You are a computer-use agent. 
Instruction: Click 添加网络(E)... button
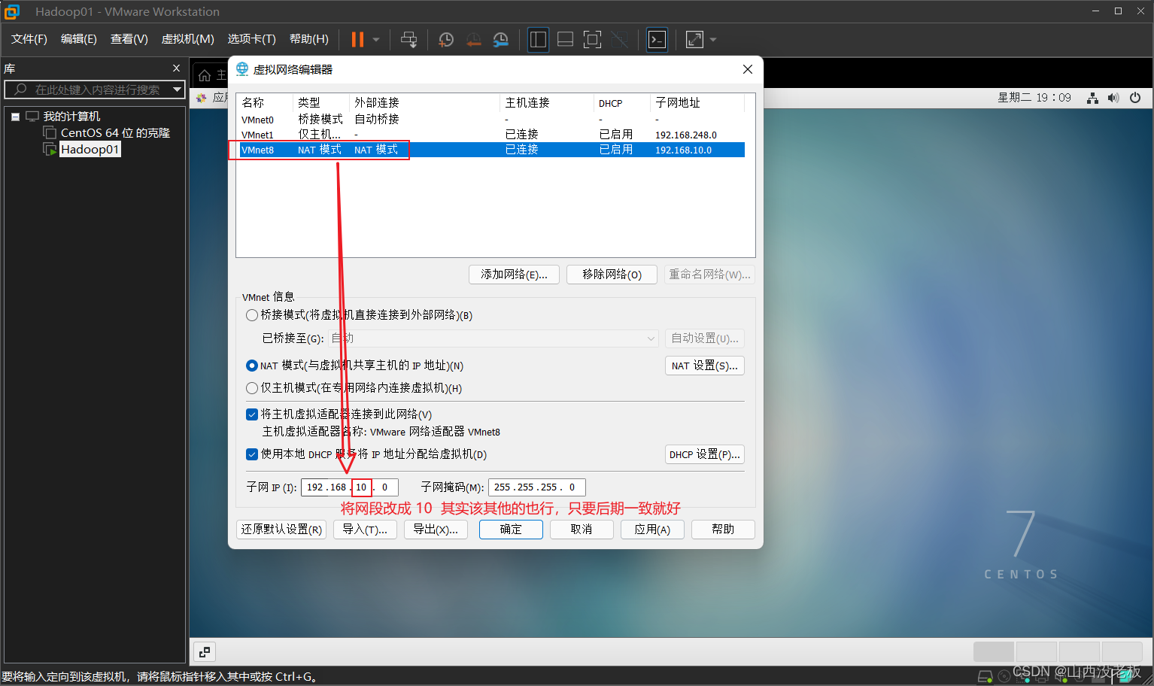pos(514,275)
